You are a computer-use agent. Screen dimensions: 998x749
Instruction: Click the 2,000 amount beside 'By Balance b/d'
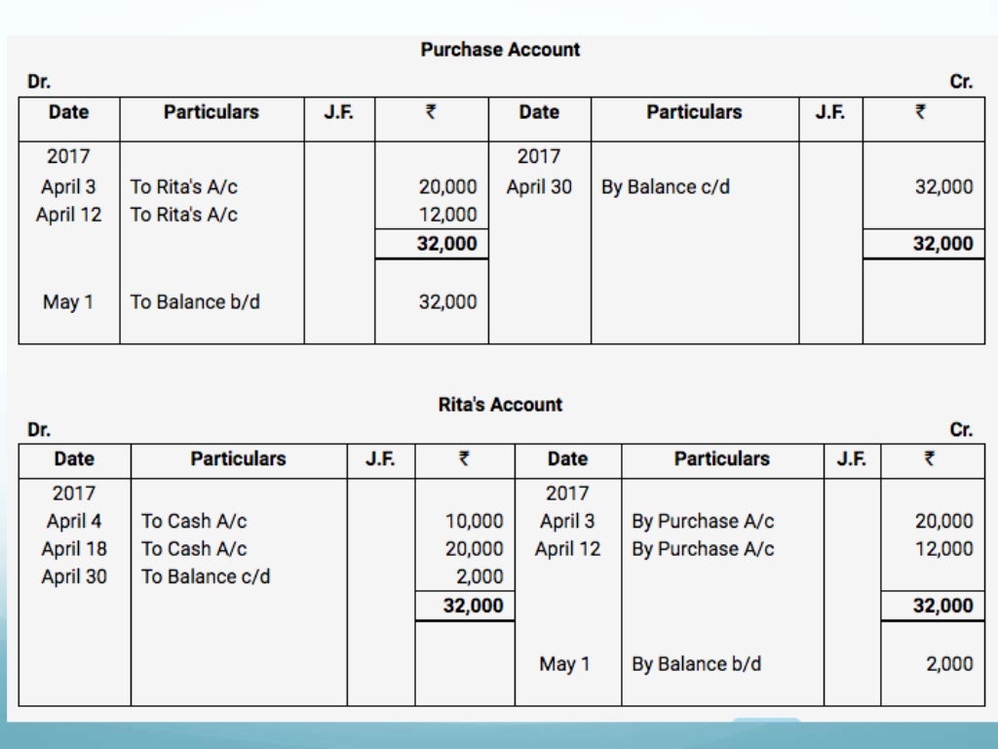[x=949, y=663]
